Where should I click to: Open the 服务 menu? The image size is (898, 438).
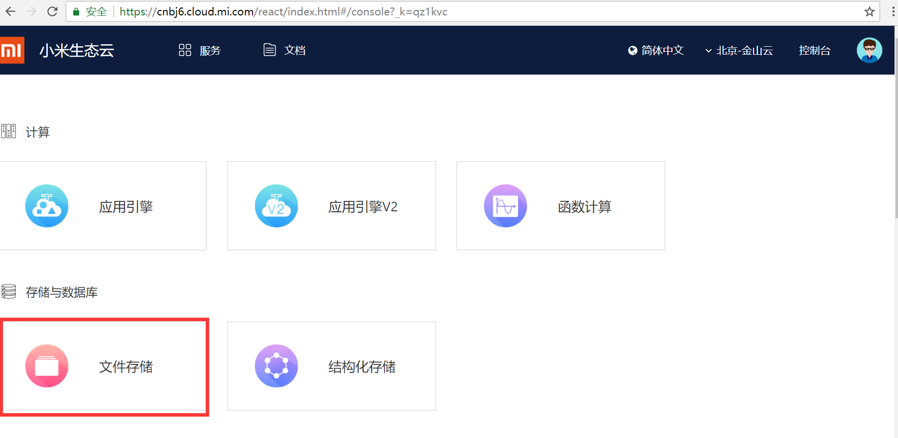click(x=200, y=50)
